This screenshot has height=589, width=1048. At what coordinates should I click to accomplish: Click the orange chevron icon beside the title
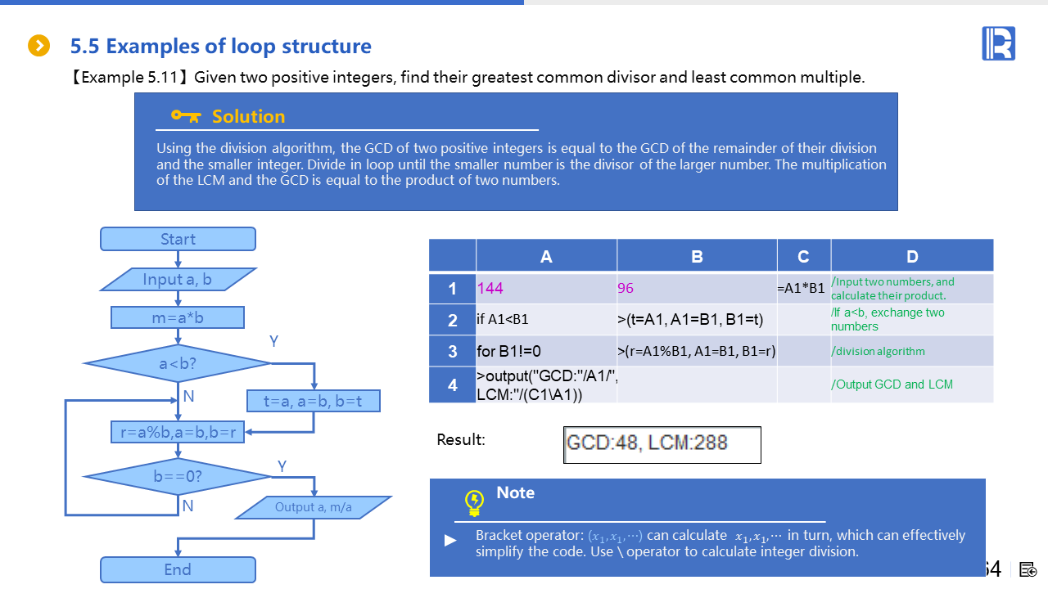click(x=38, y=46)
